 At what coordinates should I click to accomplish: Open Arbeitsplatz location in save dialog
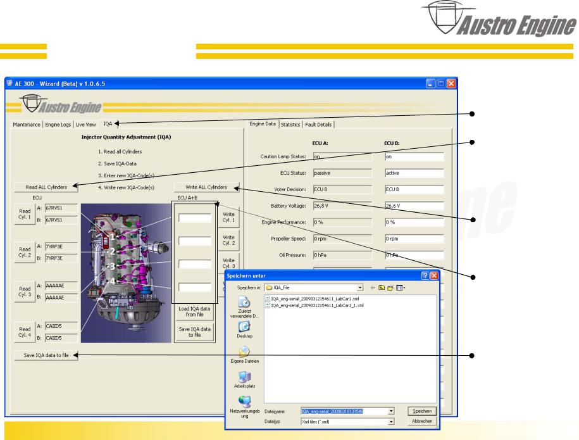click(244, 379)
